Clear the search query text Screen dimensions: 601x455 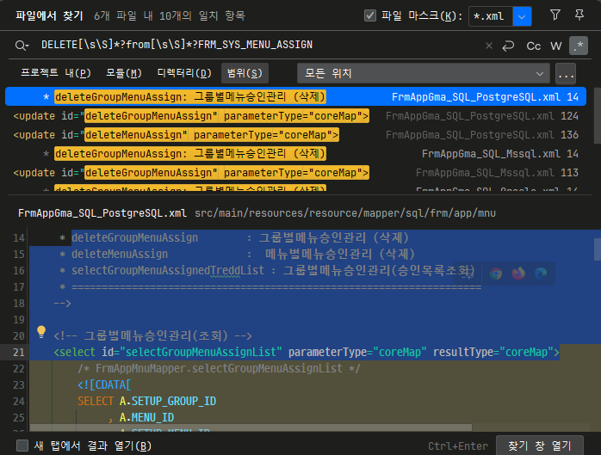coord(489,45)
